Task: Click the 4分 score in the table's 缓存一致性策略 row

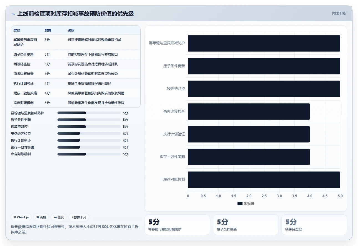Action: 47,93
